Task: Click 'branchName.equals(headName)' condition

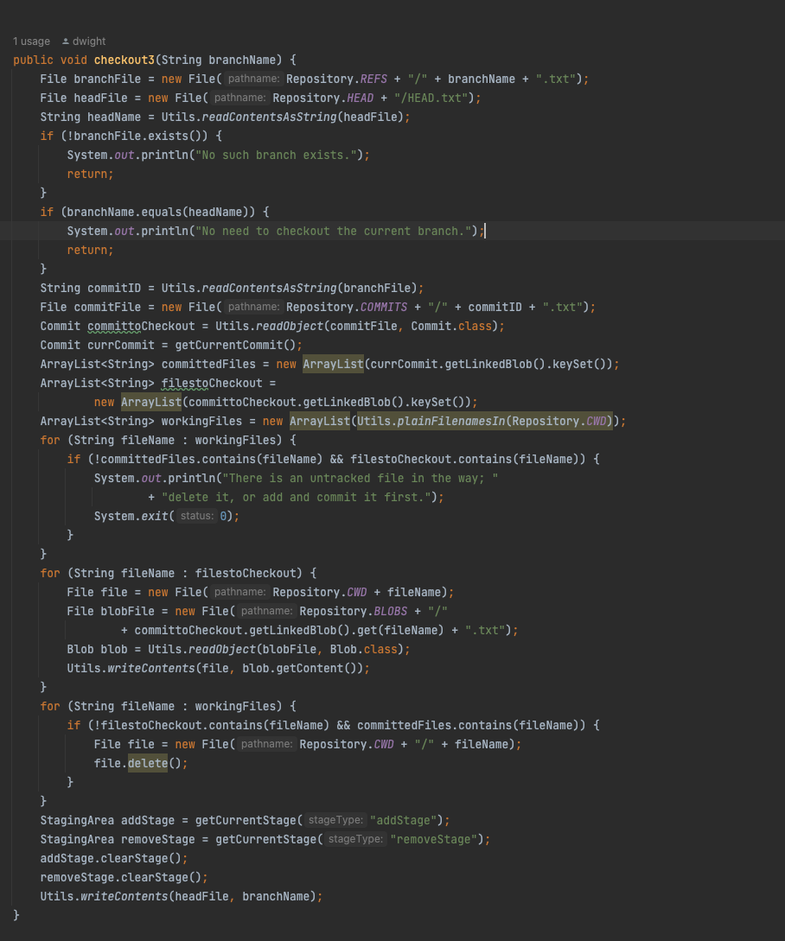Action: (161, 212)
